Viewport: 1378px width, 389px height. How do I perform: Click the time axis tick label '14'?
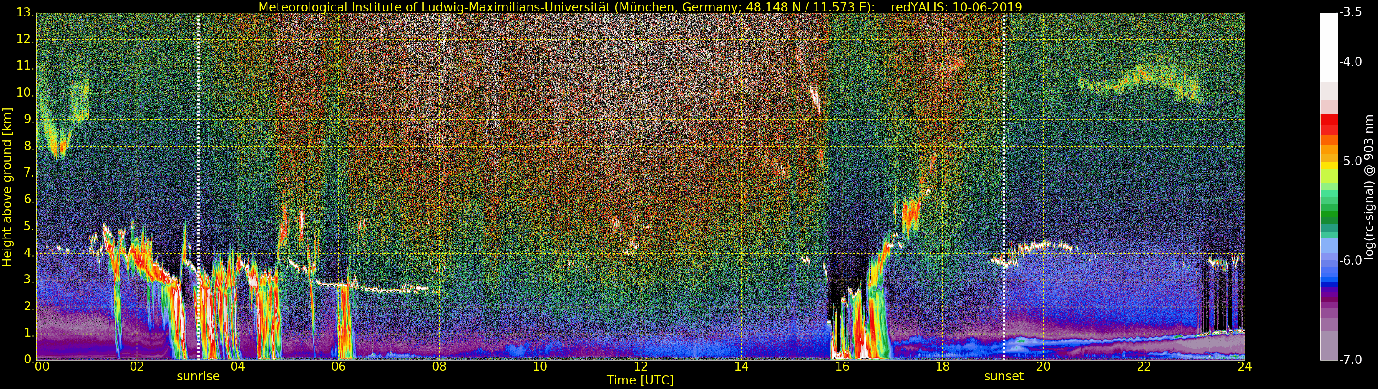pos(741,366)
